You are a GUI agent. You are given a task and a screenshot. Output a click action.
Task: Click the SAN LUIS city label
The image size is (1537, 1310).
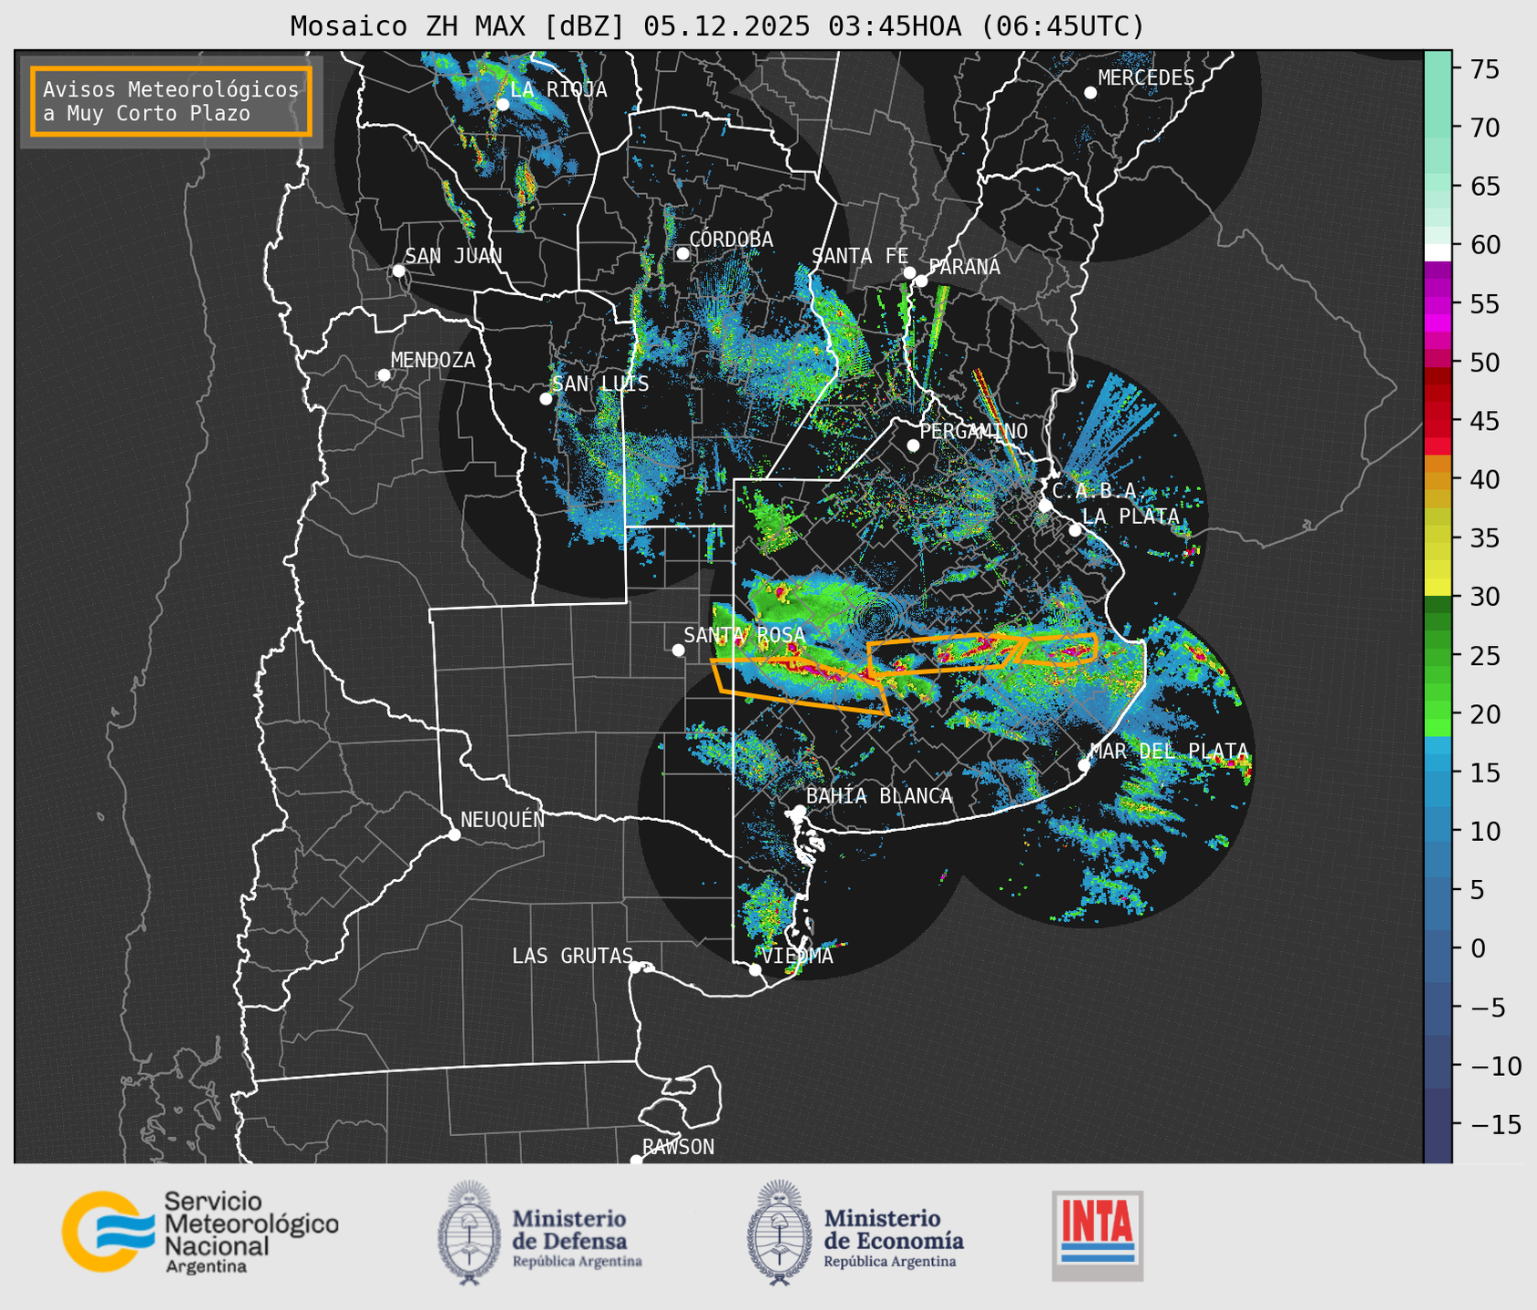point(600,384)
